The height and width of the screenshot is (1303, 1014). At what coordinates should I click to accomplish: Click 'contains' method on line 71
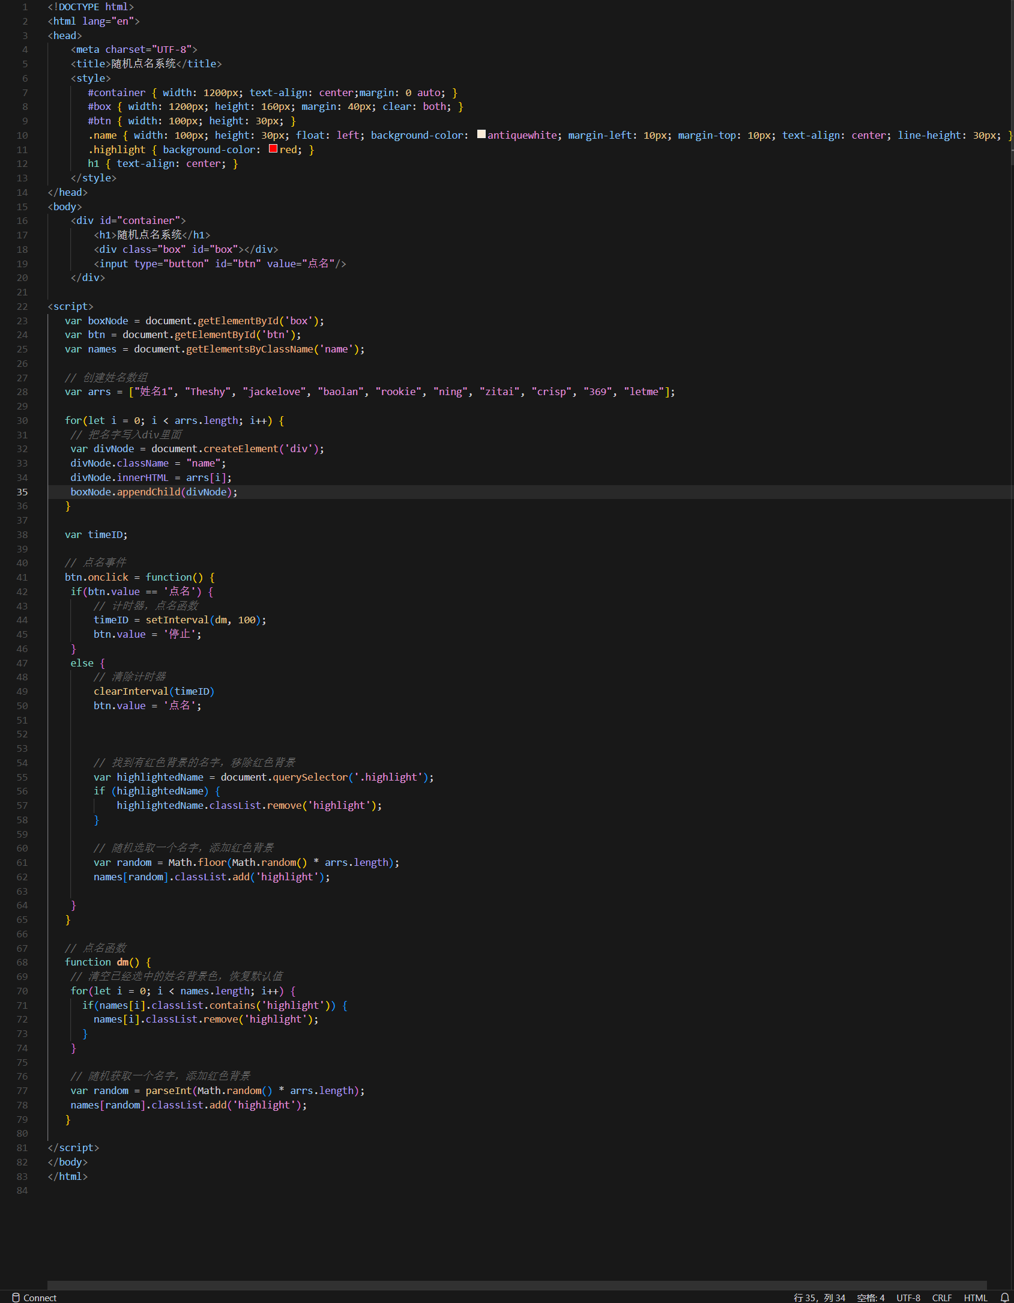[233, 1005]
